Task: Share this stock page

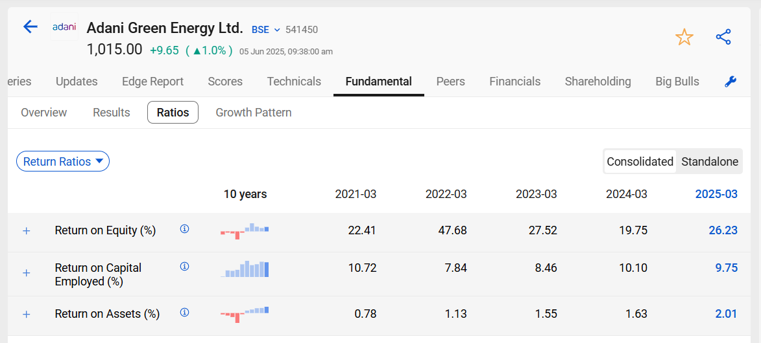Action: coord(723,38)
